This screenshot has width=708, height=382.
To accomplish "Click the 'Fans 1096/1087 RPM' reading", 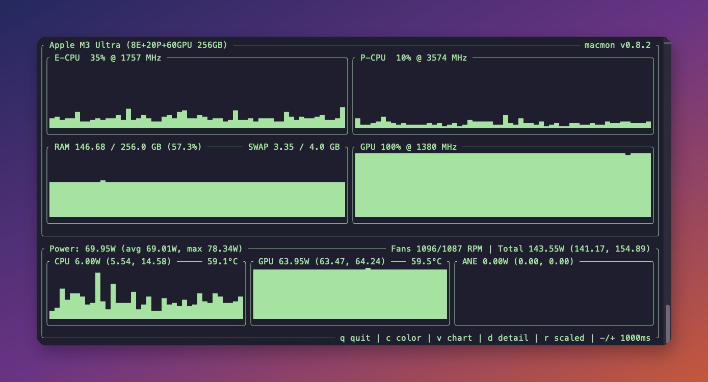I will (x=437, y=249).
